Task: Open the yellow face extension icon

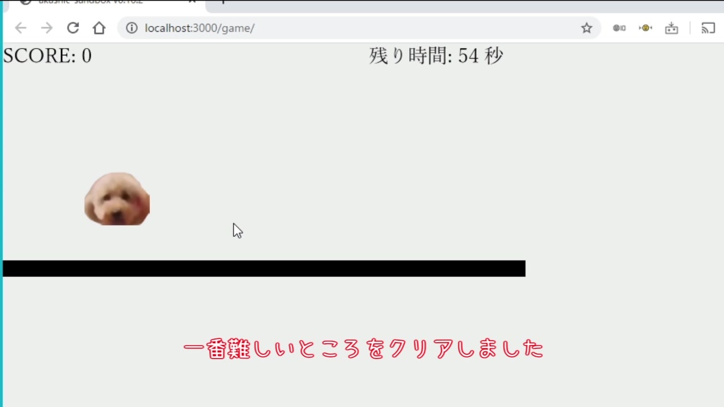Action: click(x=645, y=28)
